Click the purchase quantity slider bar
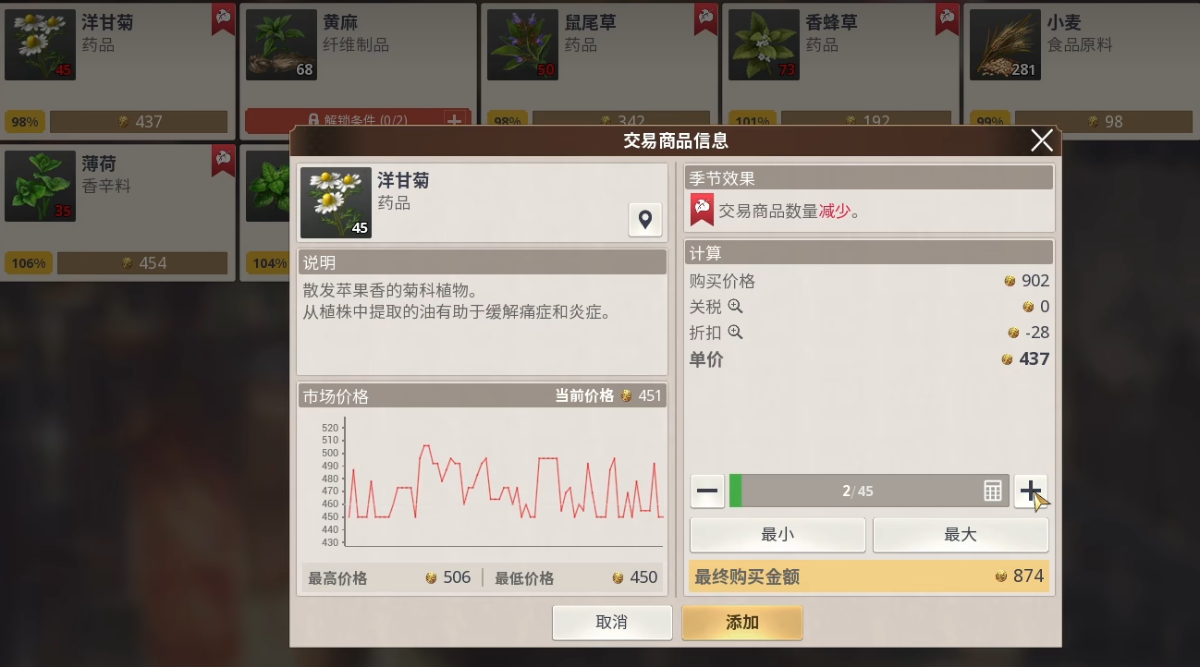The image size is (1200, 667). tap(855, 491)
